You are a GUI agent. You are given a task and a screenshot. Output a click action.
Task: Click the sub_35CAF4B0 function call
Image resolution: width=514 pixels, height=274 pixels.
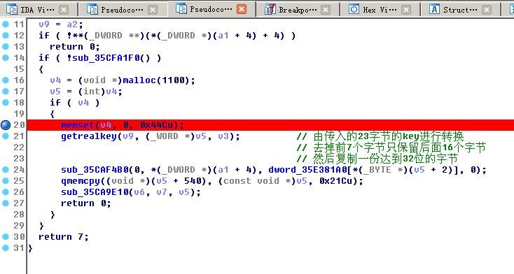(95, 170)
